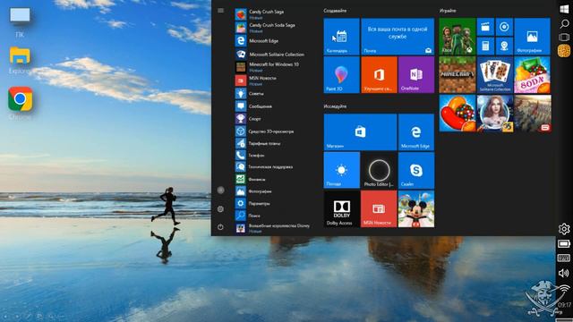This screenshot has width=573, height=322.
Task: Check the battery status icon
Action: (564, 243)
